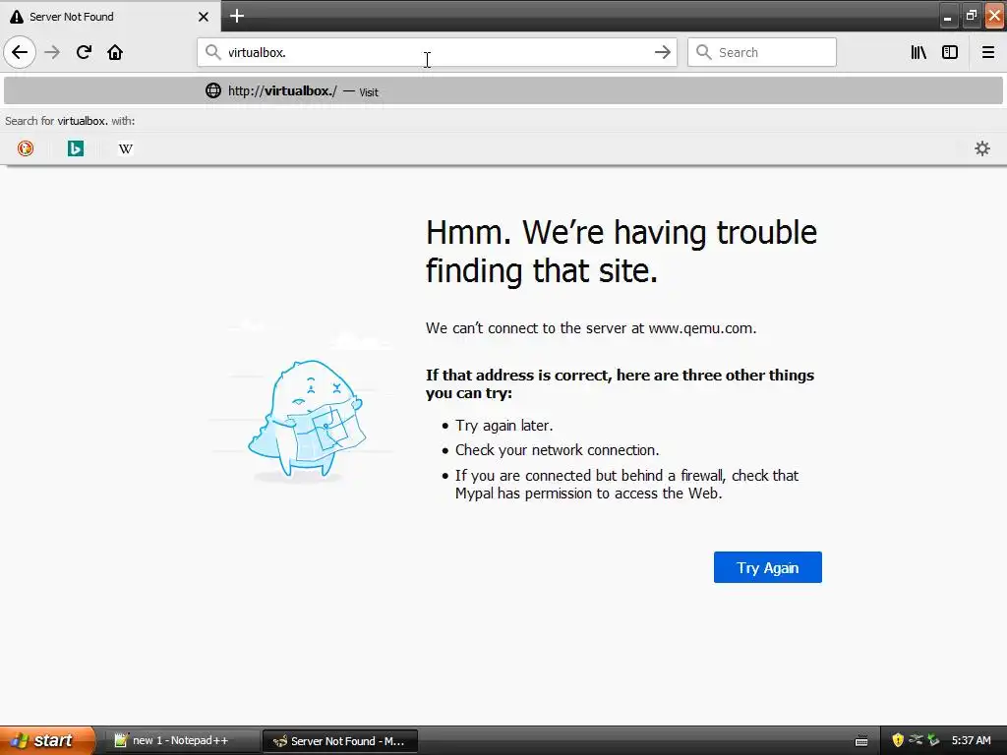
Task: Search with Wikipedia engine icon
Action: [125, 148]
